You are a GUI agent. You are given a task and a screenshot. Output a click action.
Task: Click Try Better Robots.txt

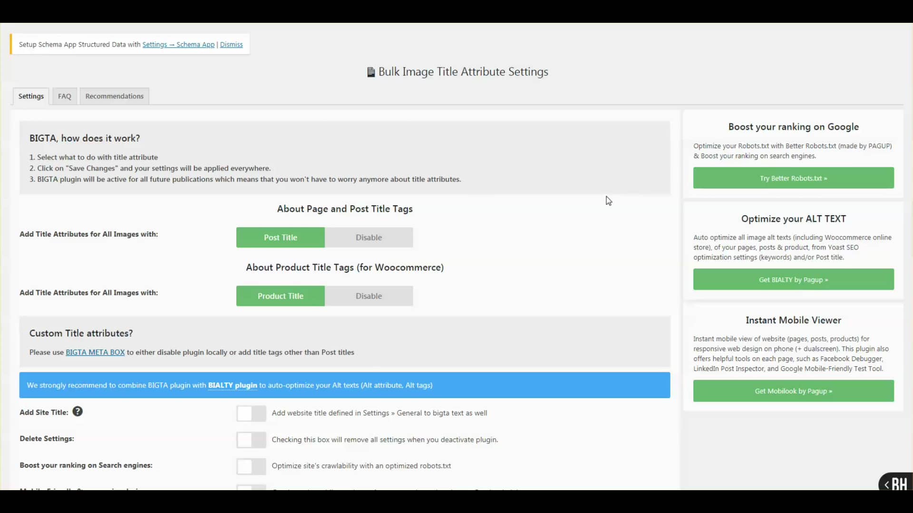pyautogui.click(x=793, y=178)
